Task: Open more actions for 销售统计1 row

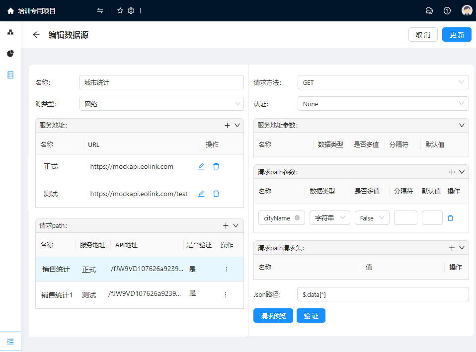Action: pyautogui.click(x=226, y=295)
